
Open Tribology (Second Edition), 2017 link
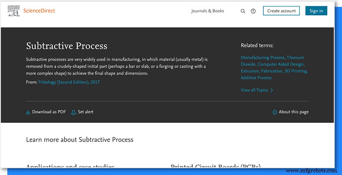pyautogui.click(x=69, y=82)
